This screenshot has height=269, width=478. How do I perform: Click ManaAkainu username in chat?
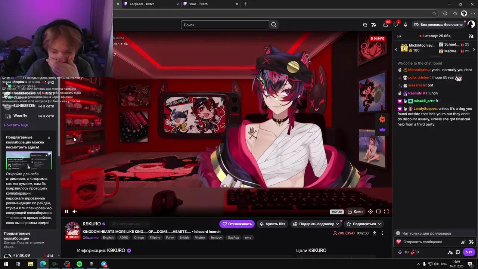pyautogui.click(x=419, y=70)
